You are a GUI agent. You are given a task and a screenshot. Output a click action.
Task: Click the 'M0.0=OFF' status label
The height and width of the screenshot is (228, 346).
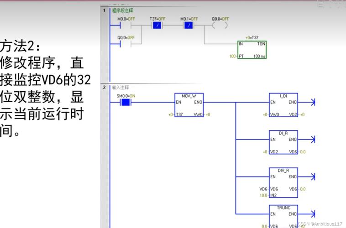coord(126,19)
